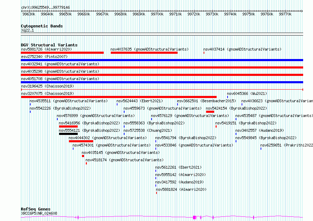Open nsv5416956 (ByrskaBishop2022) label
The image size is (313, 221).
(x=89, y=123)
